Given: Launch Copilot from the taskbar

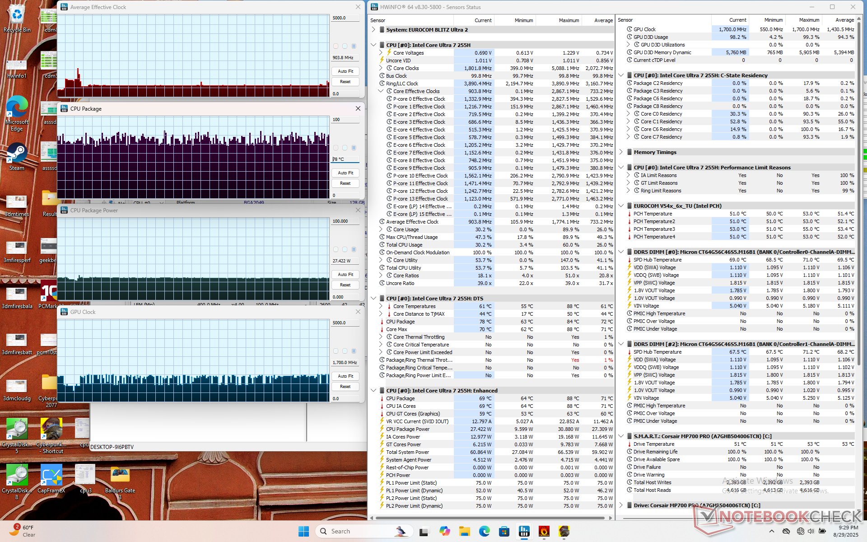Looking at the screenshot, I should (444, 531).
